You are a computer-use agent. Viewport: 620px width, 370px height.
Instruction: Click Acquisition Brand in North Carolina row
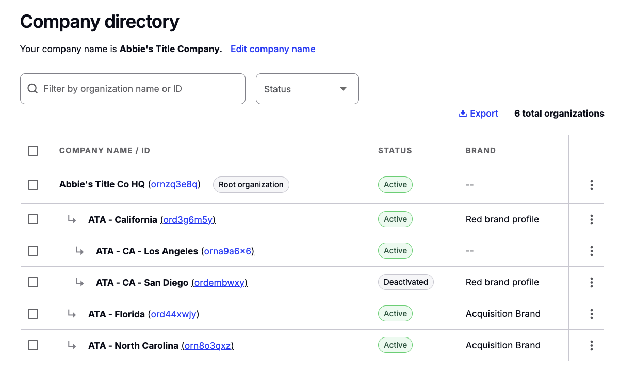pyautogui.click(x=503, y=345)
